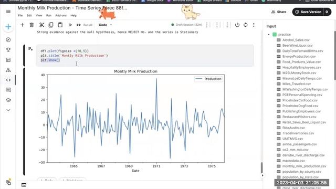Select Food_Products_Value.csv file

(301, 62)
